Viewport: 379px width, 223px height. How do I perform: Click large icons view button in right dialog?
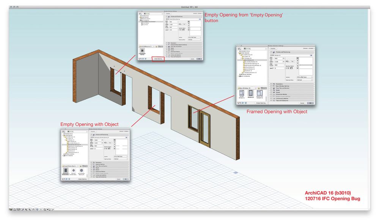point(262,88)
